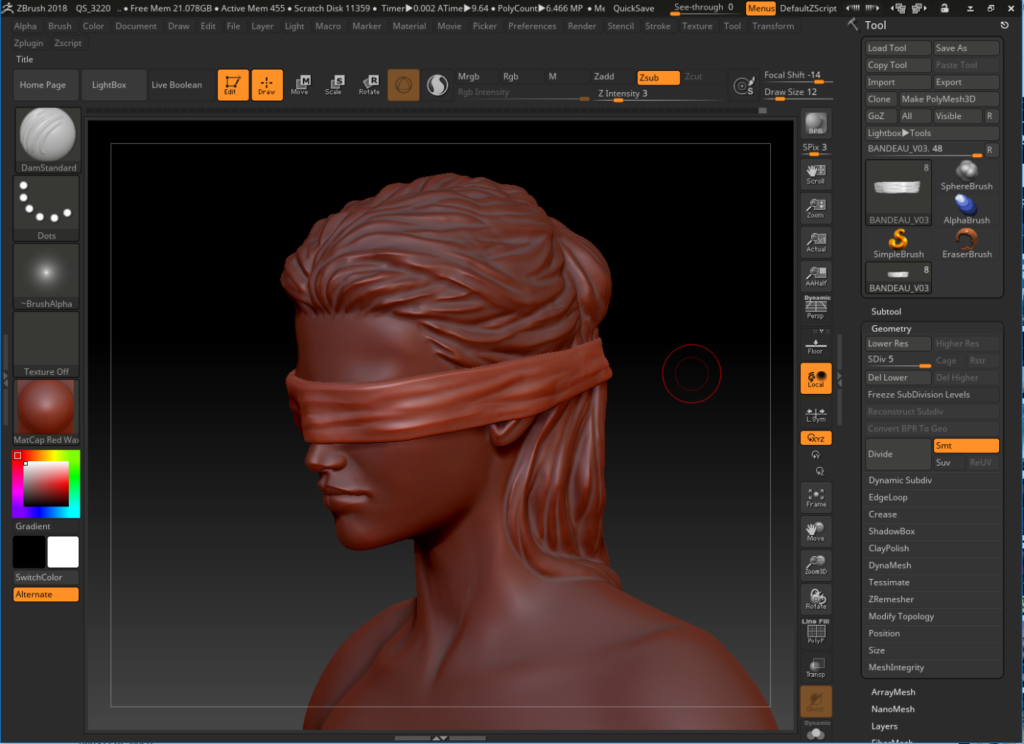Adjust the Draw Size slider
Viewport: 1024px width, 744px height.
coord(797,93)
